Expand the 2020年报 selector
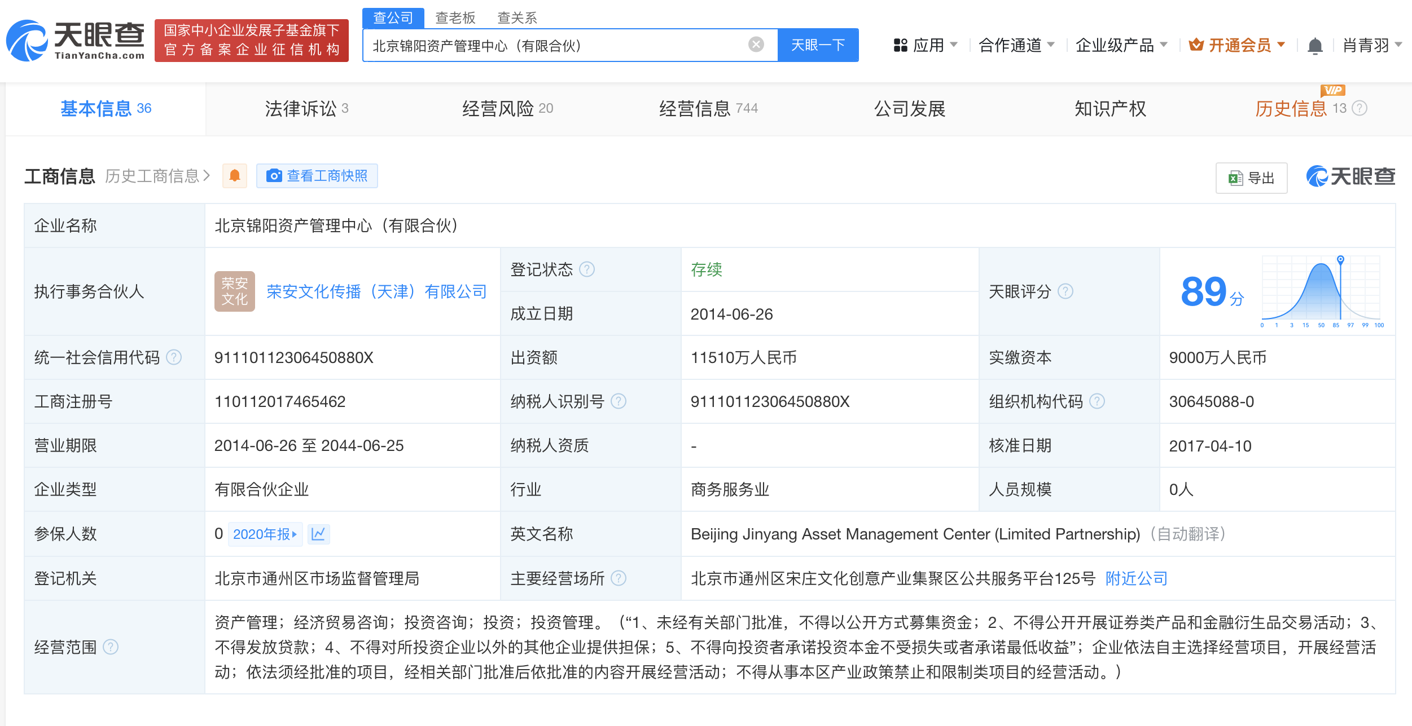The width and height of the screenshot is (1412, 726). [x=265, y=534]
